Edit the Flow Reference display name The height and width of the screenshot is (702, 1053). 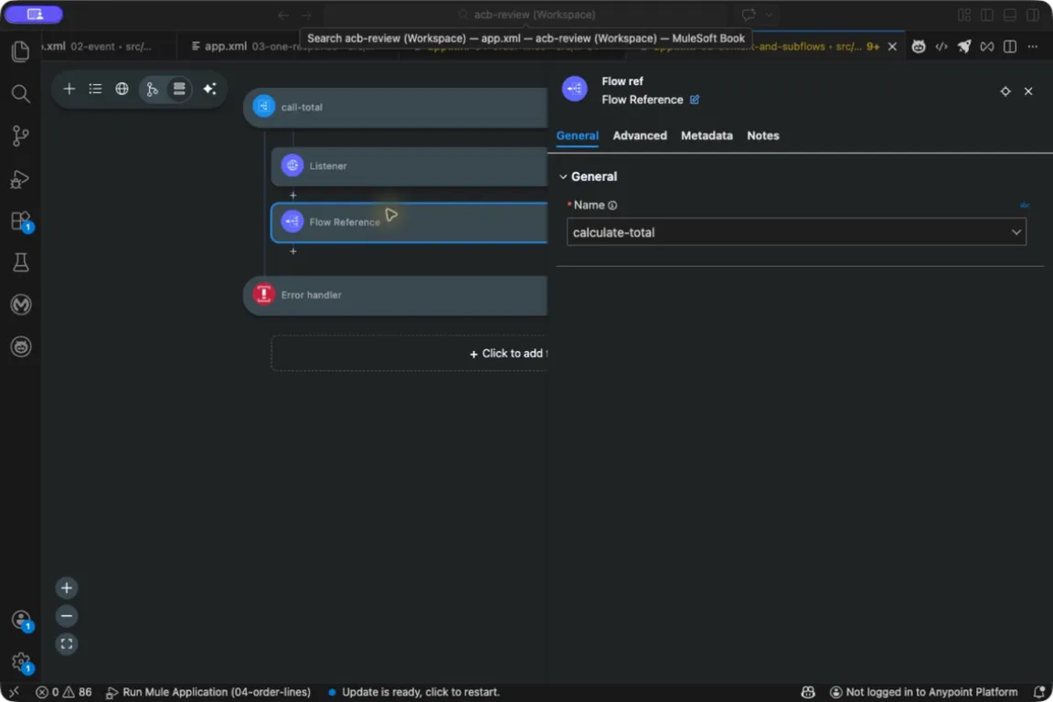[x=695, y=100]
